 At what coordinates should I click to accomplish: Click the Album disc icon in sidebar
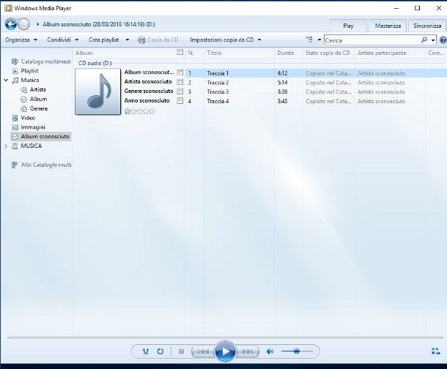tap(24, 99)
